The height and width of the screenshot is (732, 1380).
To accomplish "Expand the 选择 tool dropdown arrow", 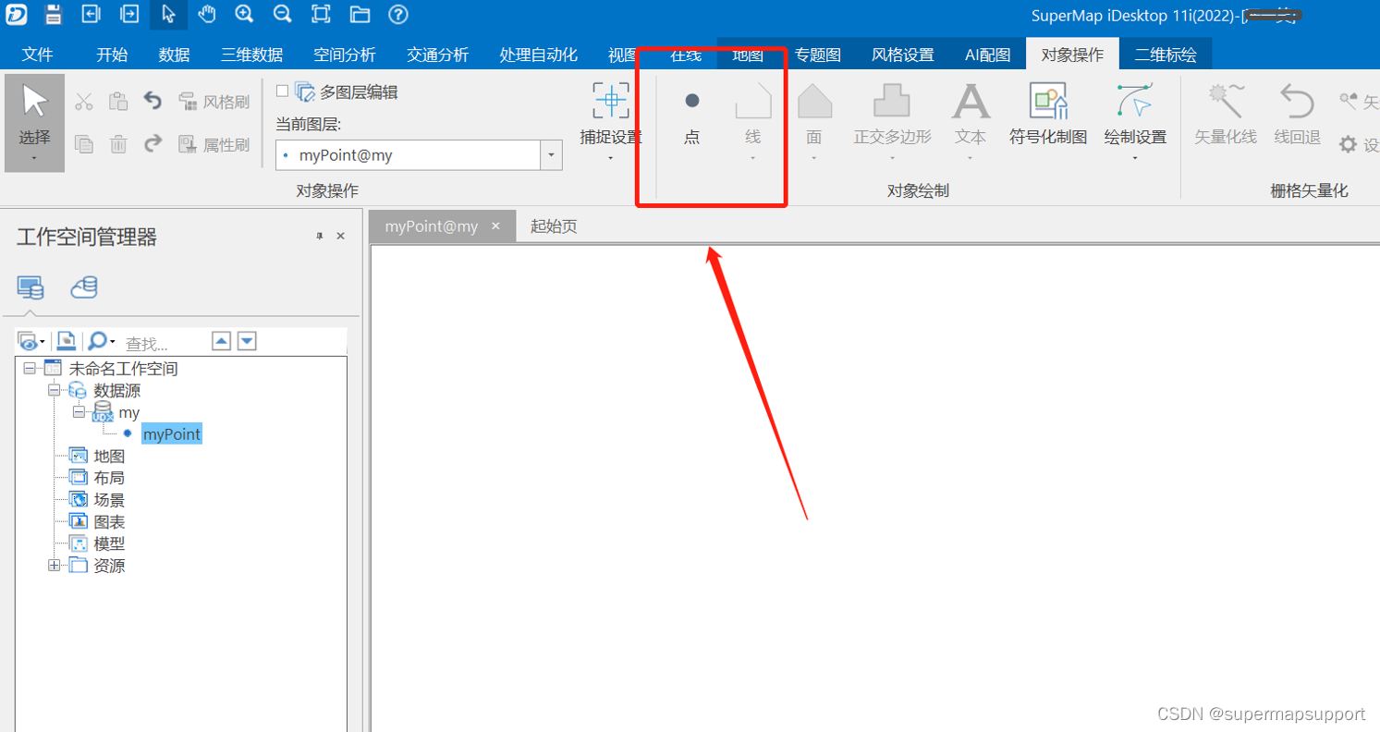I will (x=34, y=159).
